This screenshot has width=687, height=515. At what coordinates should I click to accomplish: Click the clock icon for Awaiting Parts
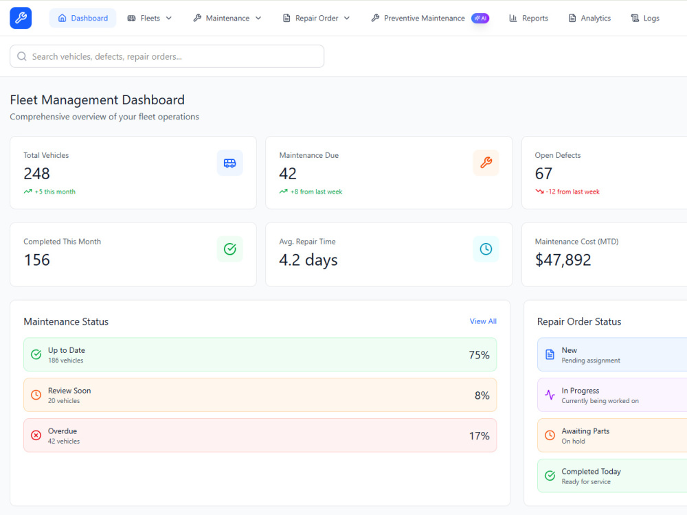point(550,435)
